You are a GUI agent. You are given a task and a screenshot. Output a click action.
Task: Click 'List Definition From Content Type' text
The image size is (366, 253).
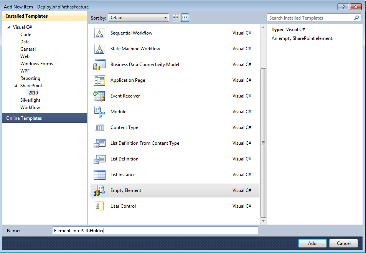click(x=145, y=143)
